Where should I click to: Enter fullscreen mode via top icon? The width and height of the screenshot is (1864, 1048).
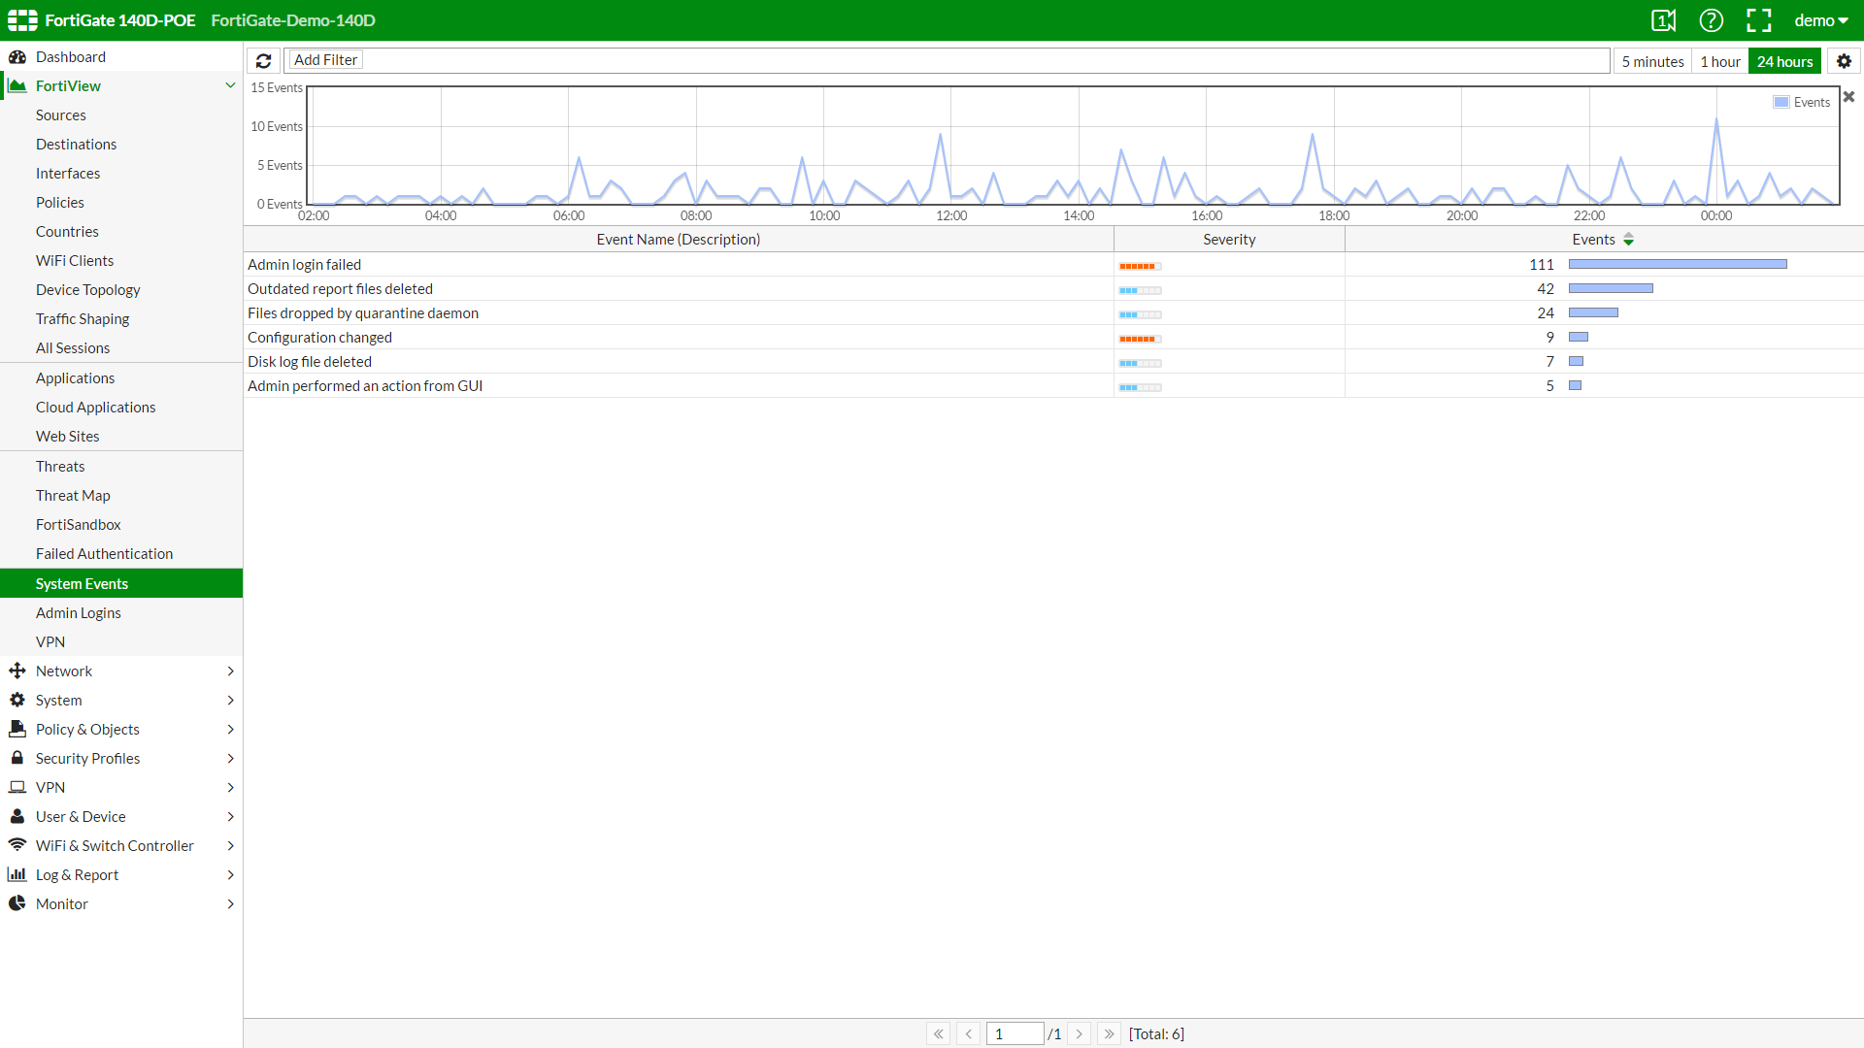1758,20
